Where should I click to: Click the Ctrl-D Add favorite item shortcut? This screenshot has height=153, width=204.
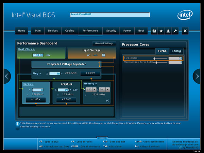150,141
